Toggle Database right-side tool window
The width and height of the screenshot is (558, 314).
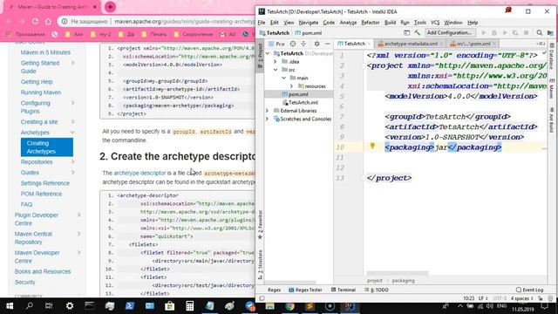click(552, 56)
